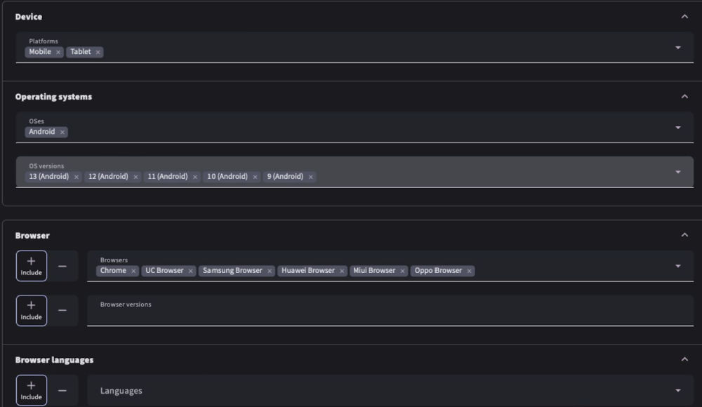702x407 pixels.
Task: Remove the Miui Browser chip
Action: point(402,271)
